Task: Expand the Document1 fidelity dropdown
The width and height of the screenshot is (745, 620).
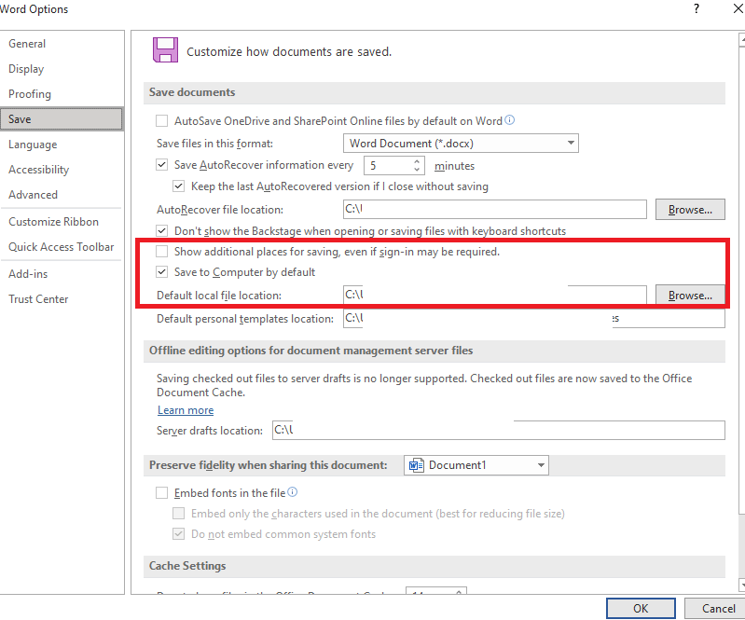Action: [476, 465]
